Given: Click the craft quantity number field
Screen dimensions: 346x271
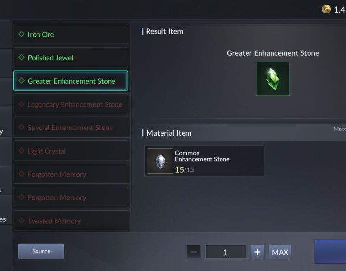Looking at the screenshot, I should (225, 252).
